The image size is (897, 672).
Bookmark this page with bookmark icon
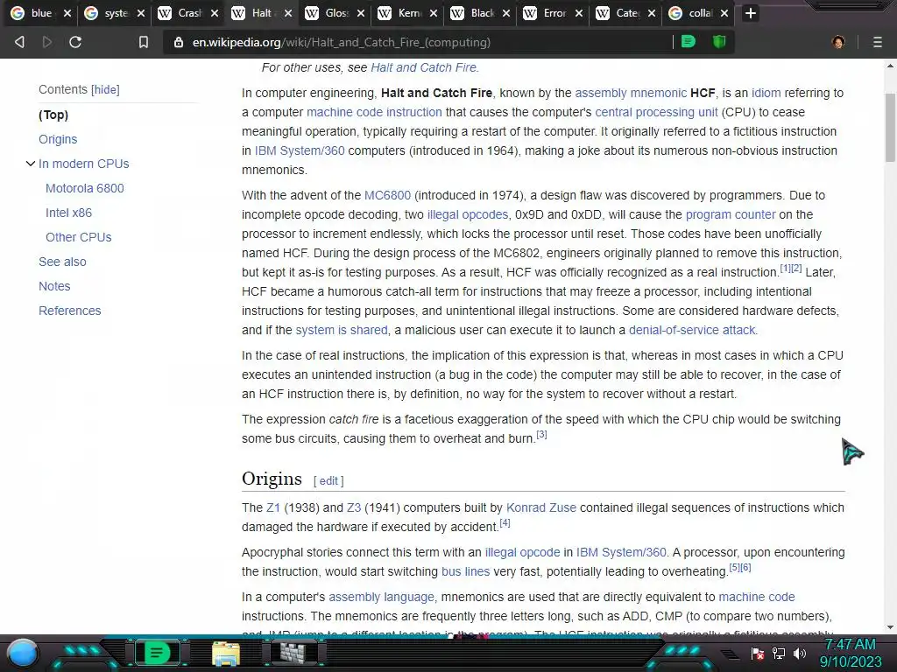[x=144, y=42]
